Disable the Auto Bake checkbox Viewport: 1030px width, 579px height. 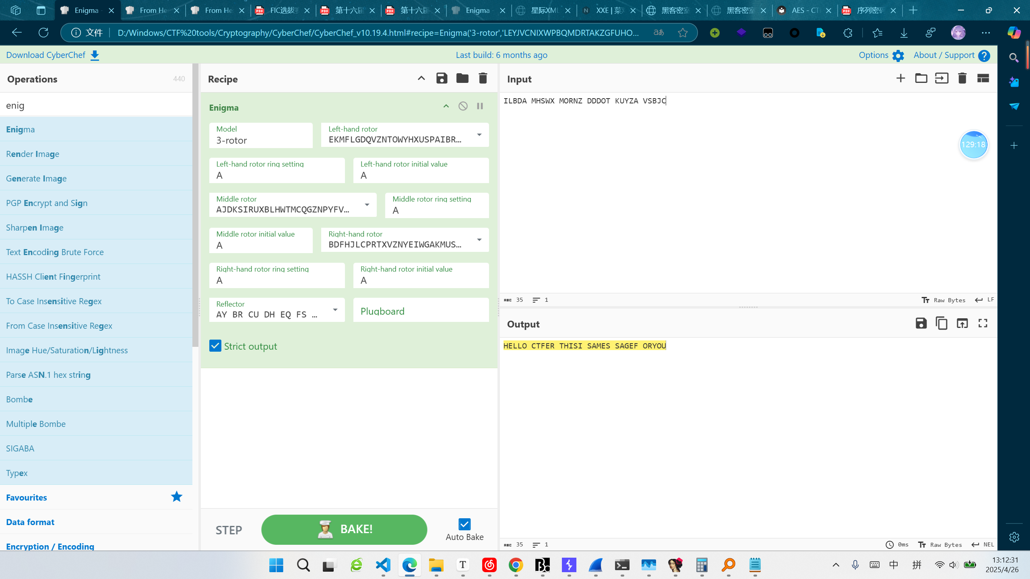coord(464,524)
